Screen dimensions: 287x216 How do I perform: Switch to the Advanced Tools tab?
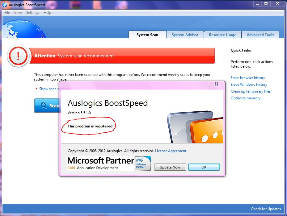(x=260, y=35)
